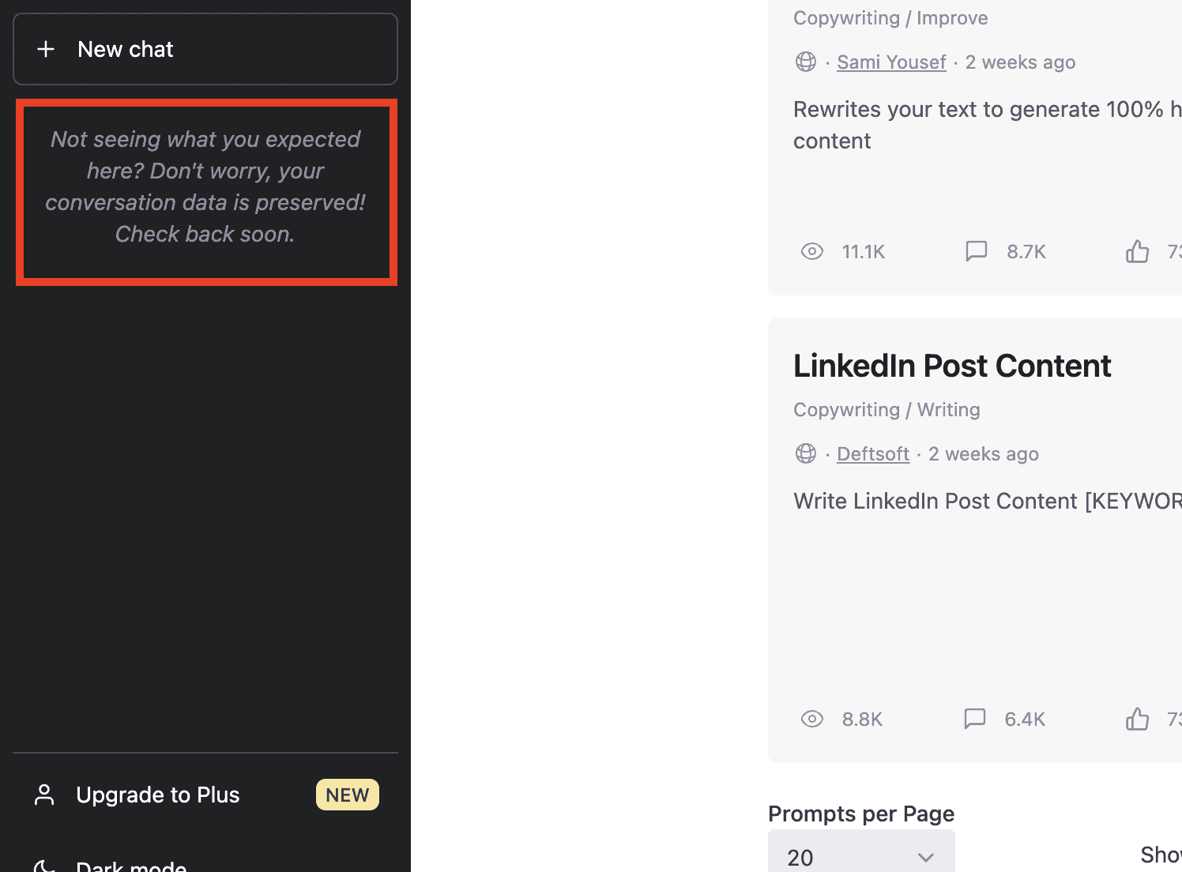1182x872 pixels.
Task: Upvote the Sami Yousef prompt with thumbs-up
Action: (1137, 251)
